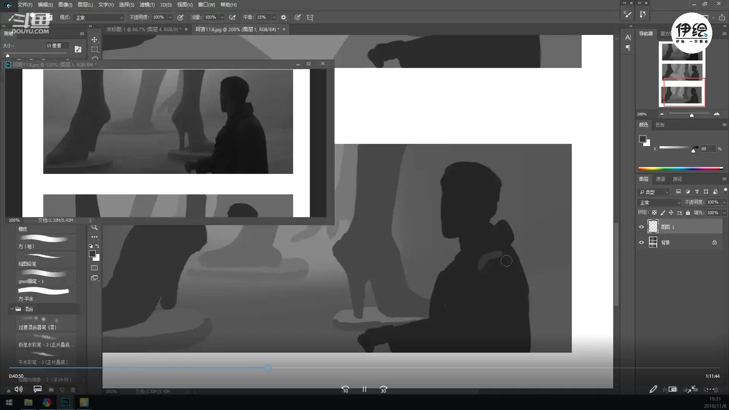
Task: Click lock transparent pixels icon
Action: 654,213
